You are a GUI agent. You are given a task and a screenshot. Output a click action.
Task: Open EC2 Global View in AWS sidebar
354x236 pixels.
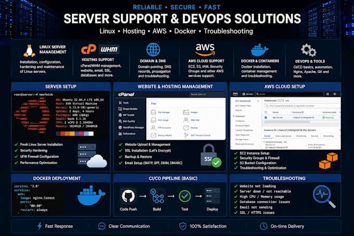click(x=243, y=106)
